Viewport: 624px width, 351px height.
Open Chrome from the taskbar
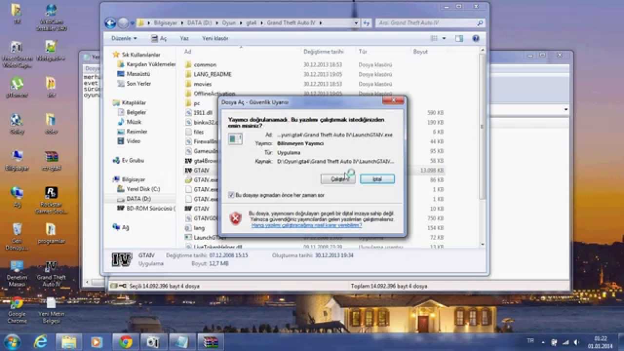click(x=126, y=342)
